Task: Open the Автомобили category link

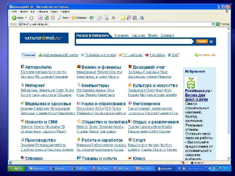Action: tap(38, 67)
